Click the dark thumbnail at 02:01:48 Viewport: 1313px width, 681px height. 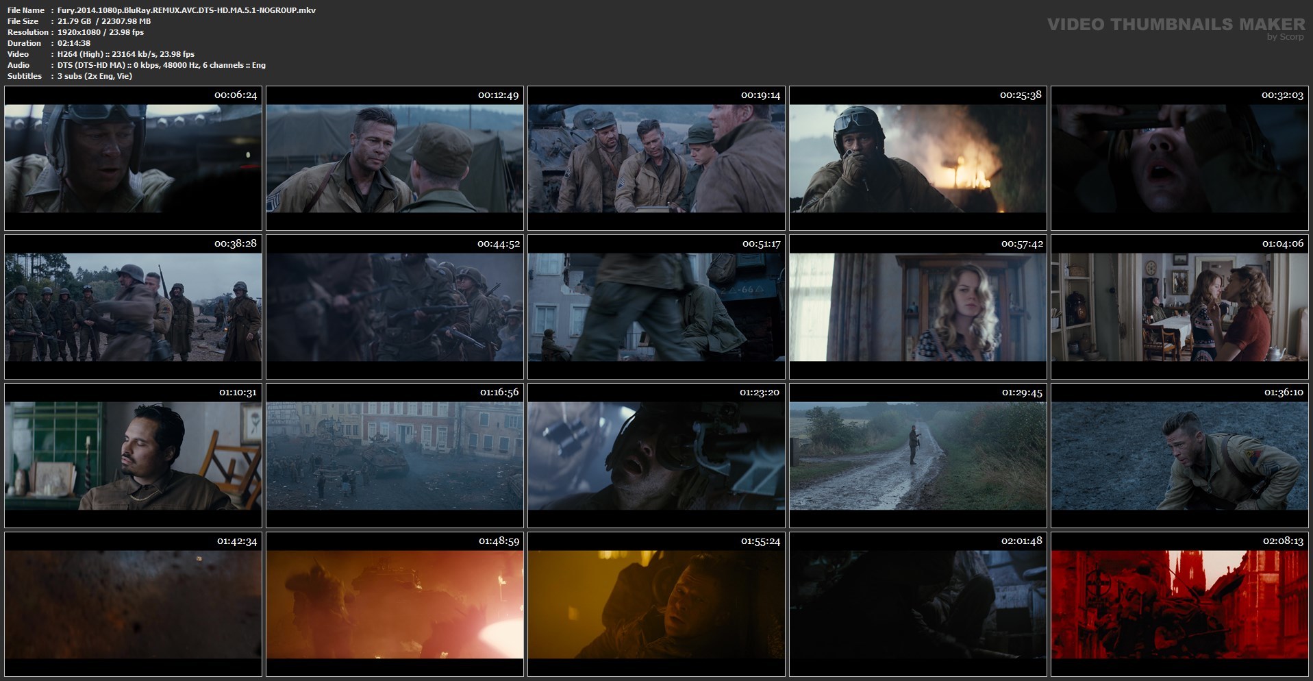pos(918,604)
